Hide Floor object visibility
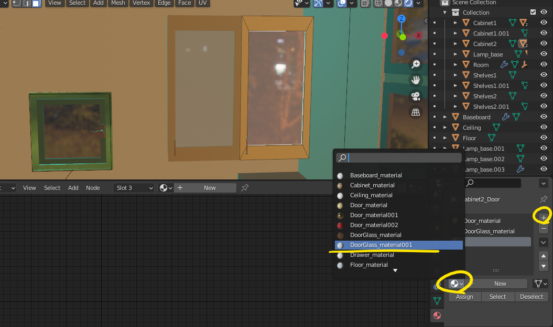 (544, 138)
